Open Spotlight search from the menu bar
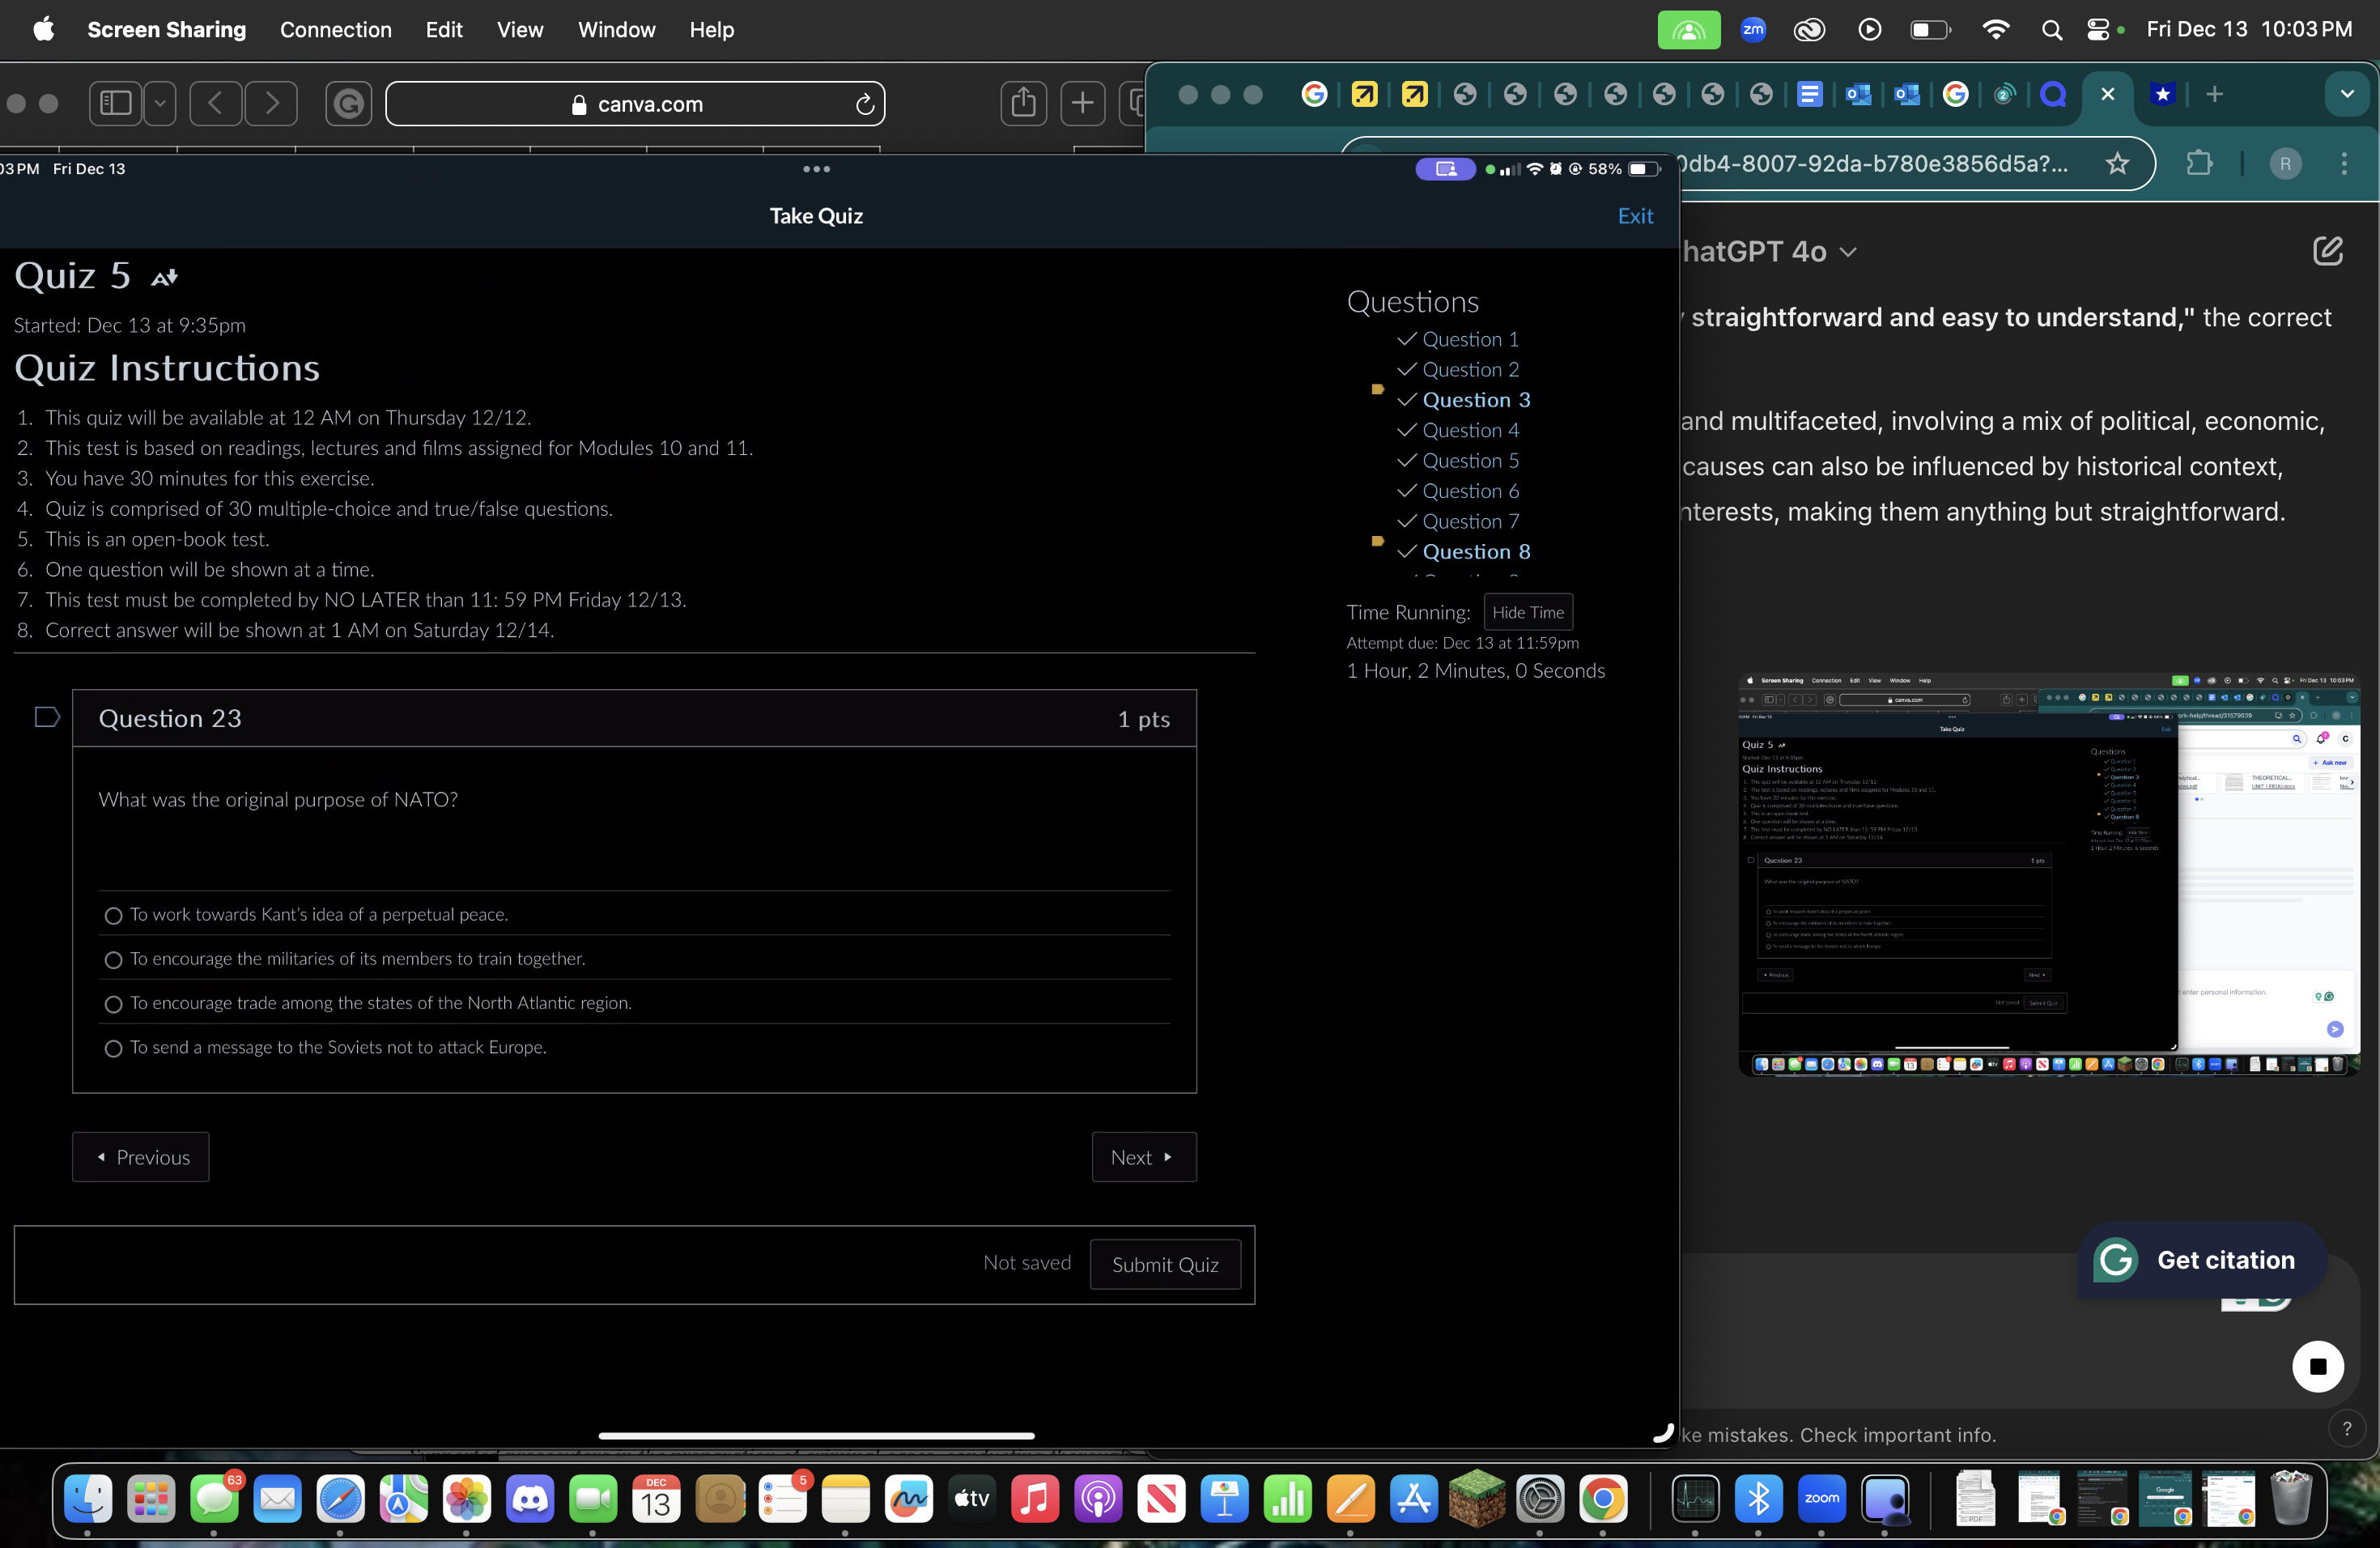 (x=2051, y=30)
